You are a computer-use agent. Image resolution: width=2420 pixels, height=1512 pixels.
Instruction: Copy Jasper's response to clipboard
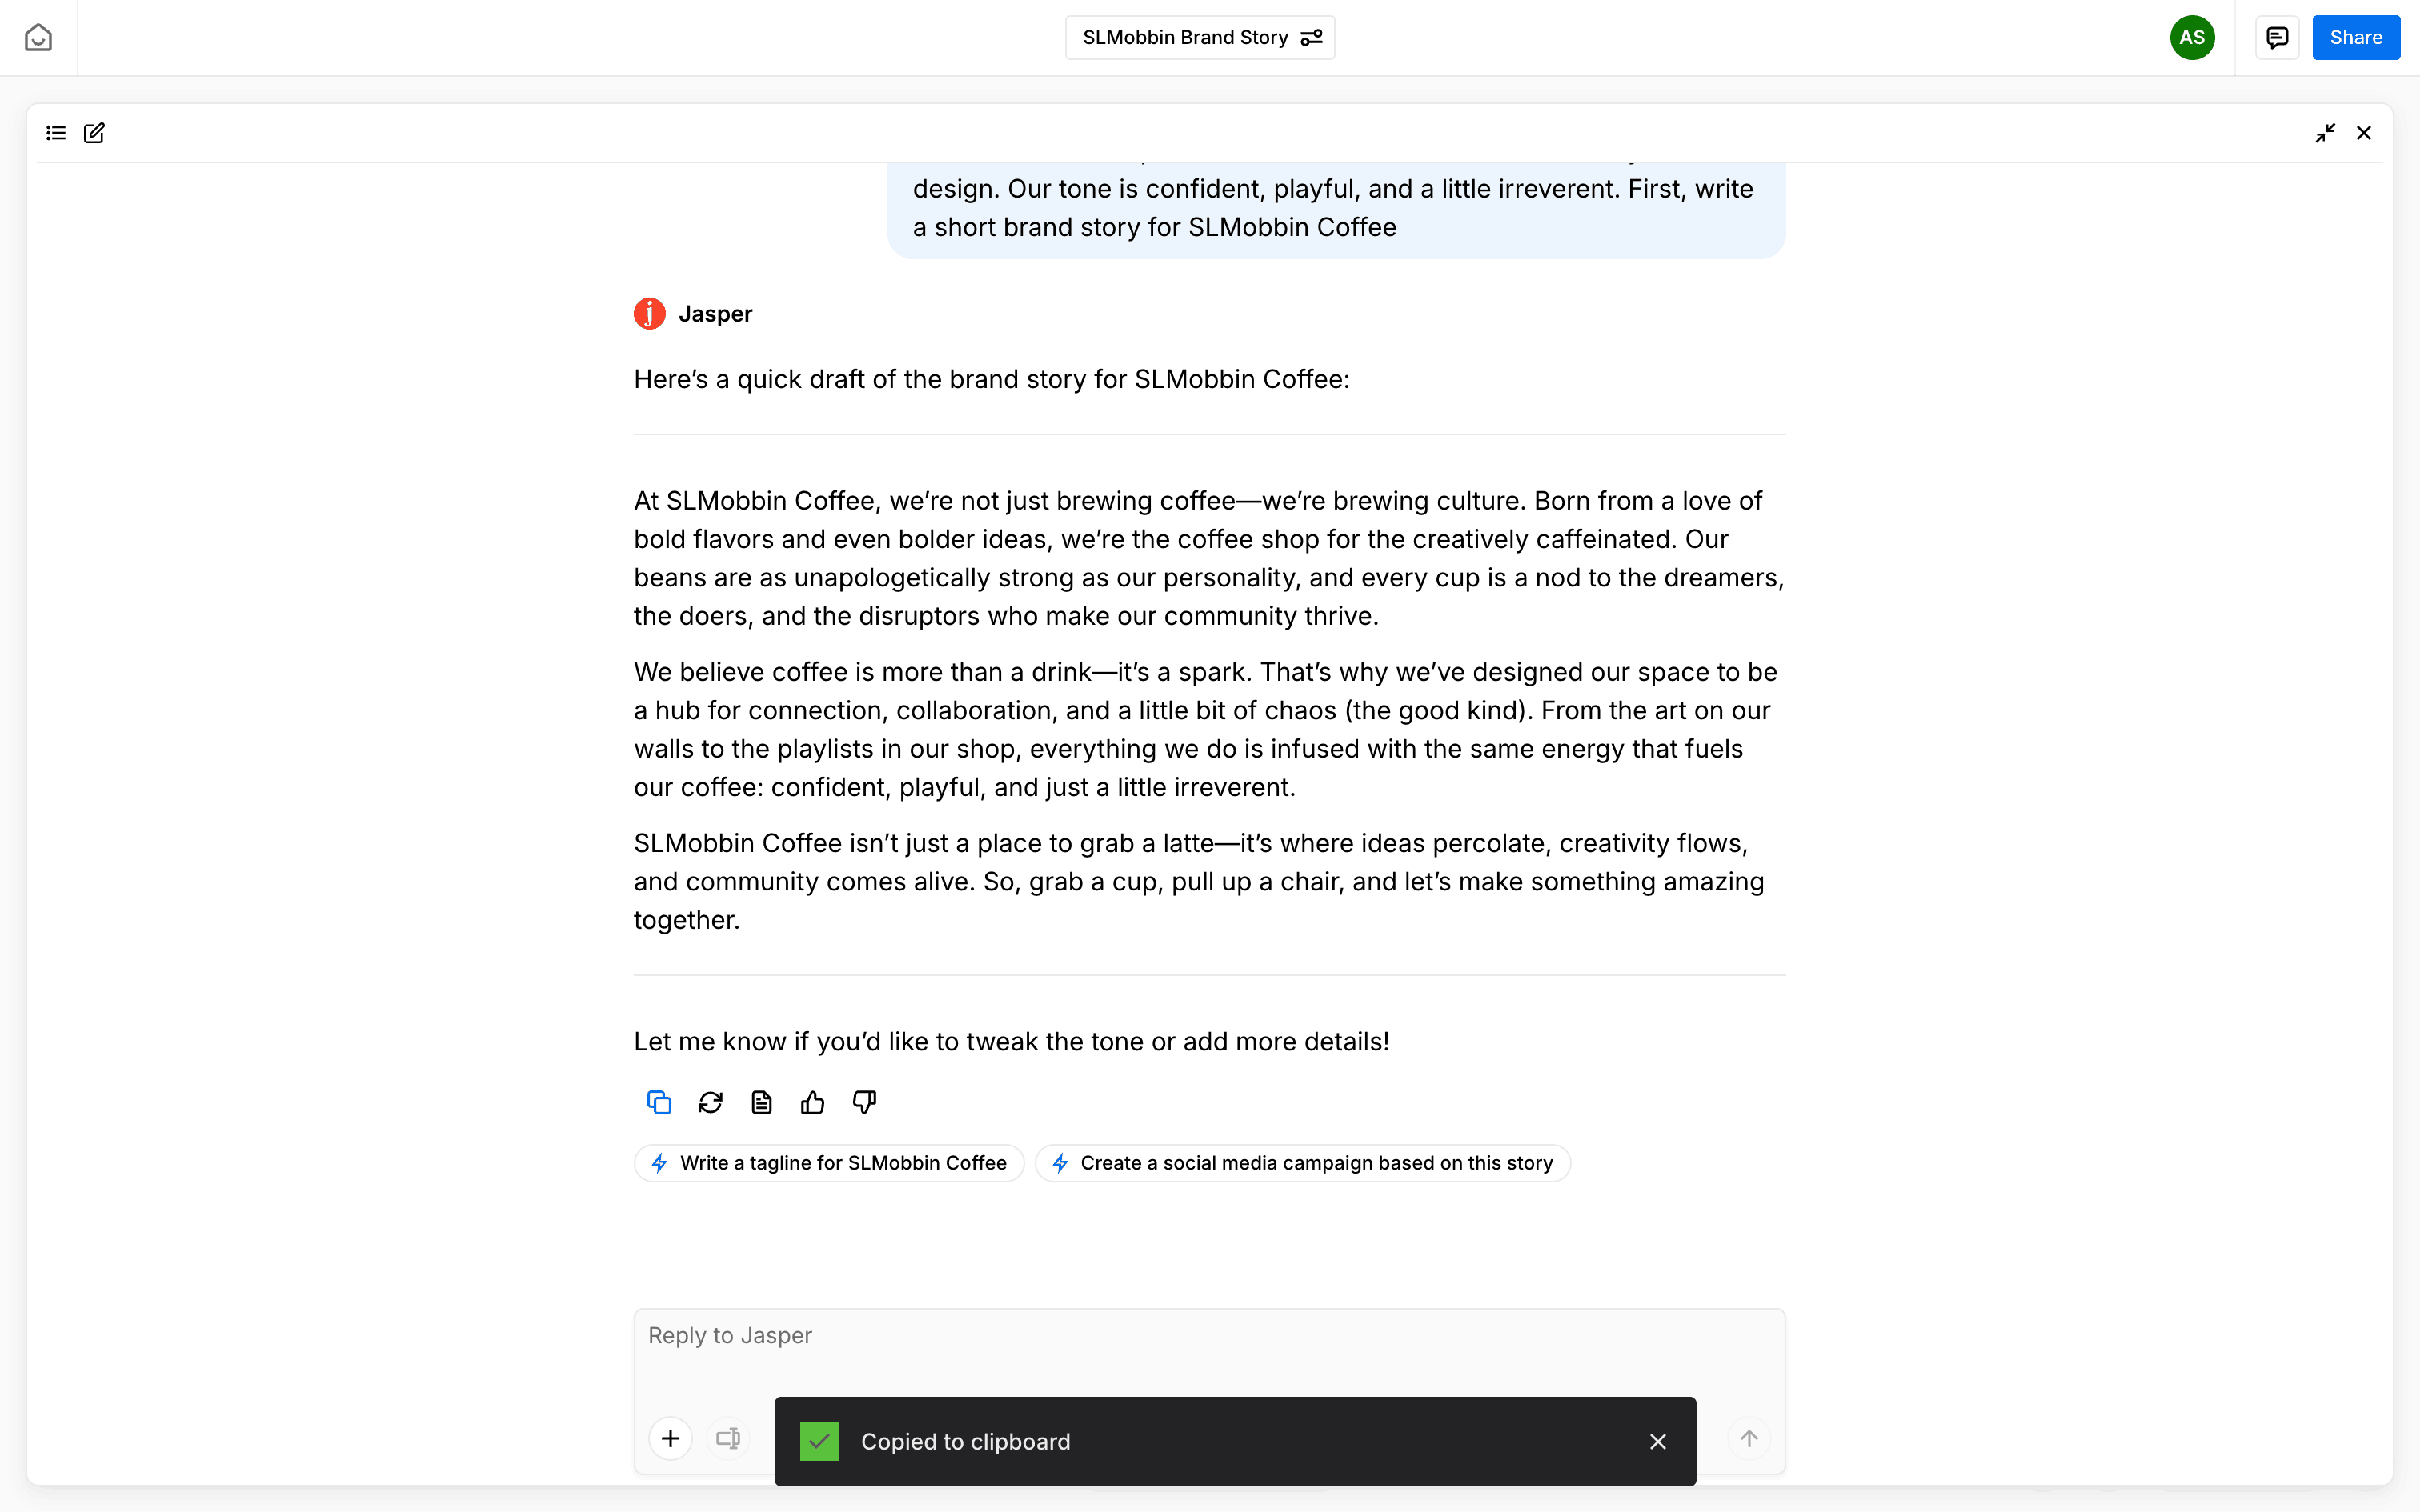659,1102
